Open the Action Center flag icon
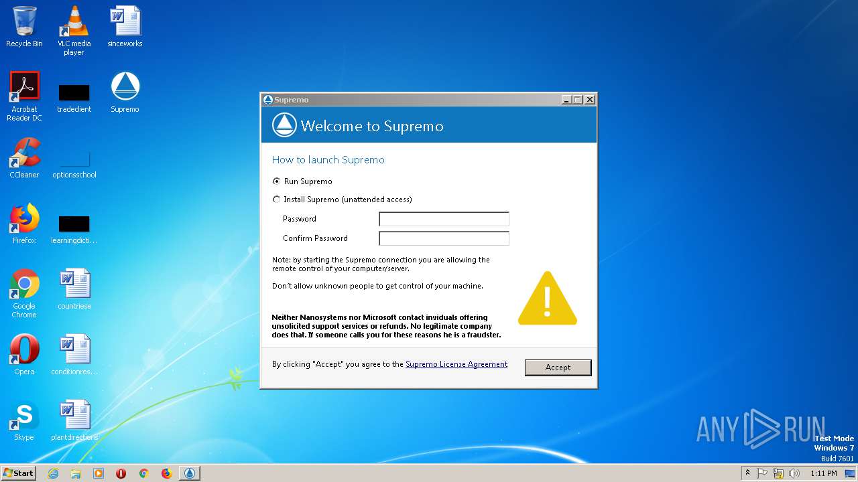The width and height of the screenshot is (858, 482). tap(762, 473)
